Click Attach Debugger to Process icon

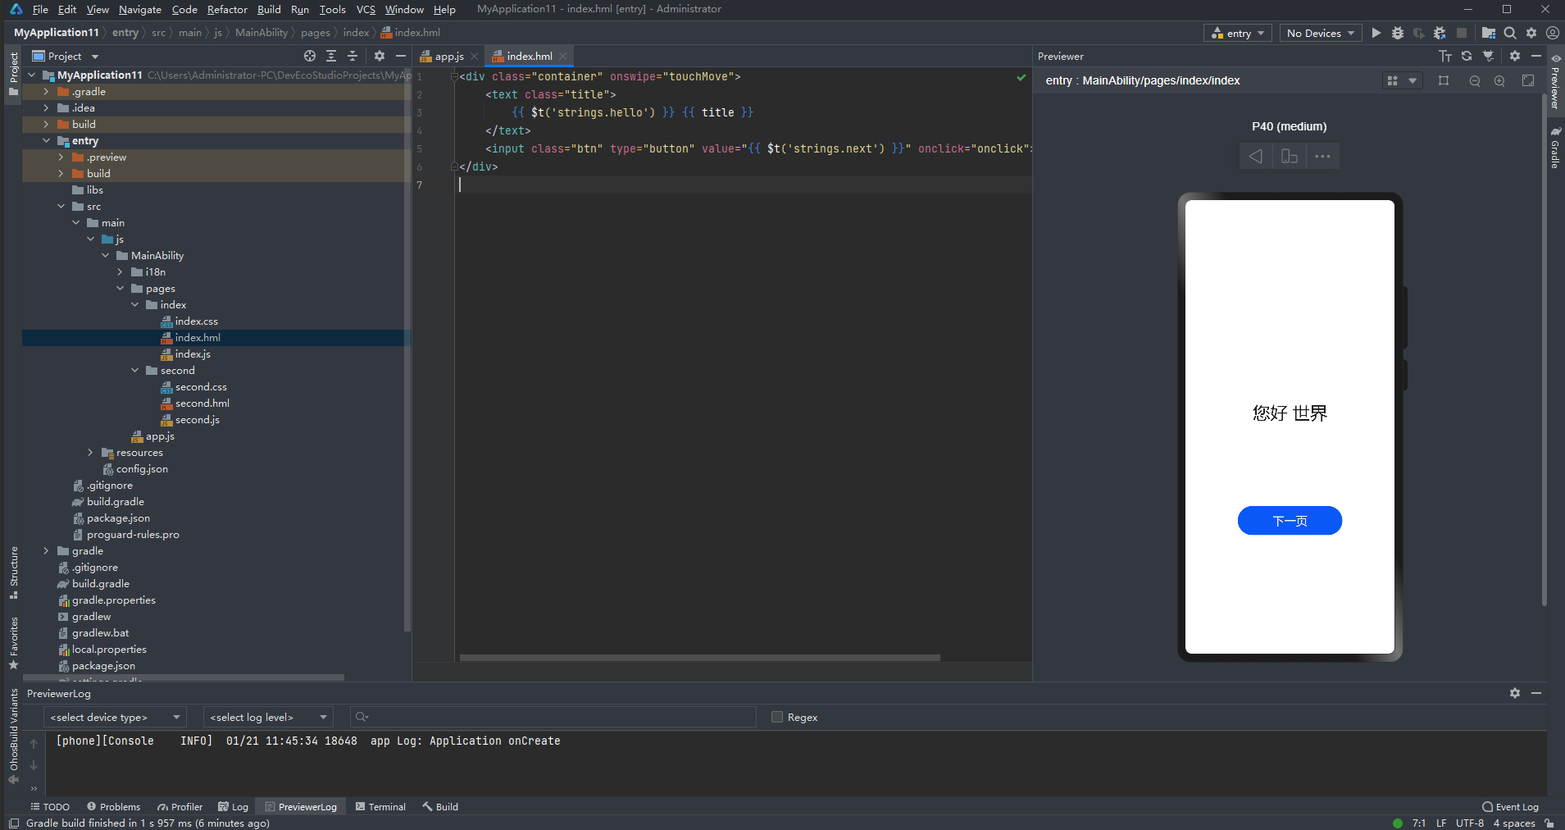point(1440,33)
